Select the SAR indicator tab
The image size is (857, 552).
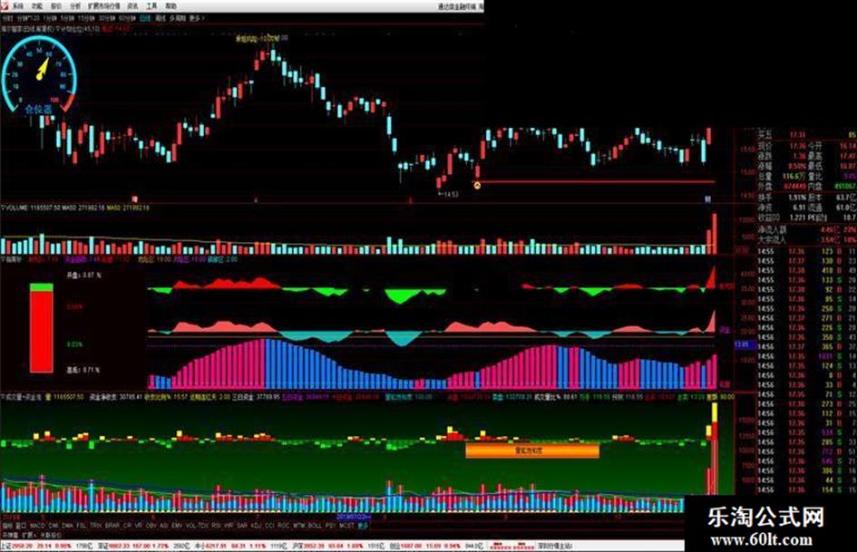[242, 526]
